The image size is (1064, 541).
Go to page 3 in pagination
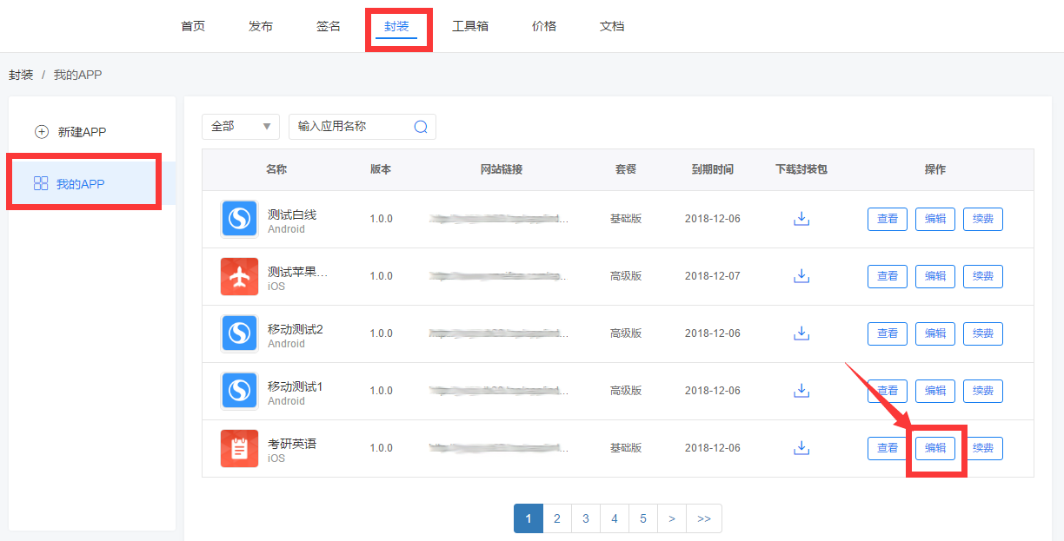point(586,518)
